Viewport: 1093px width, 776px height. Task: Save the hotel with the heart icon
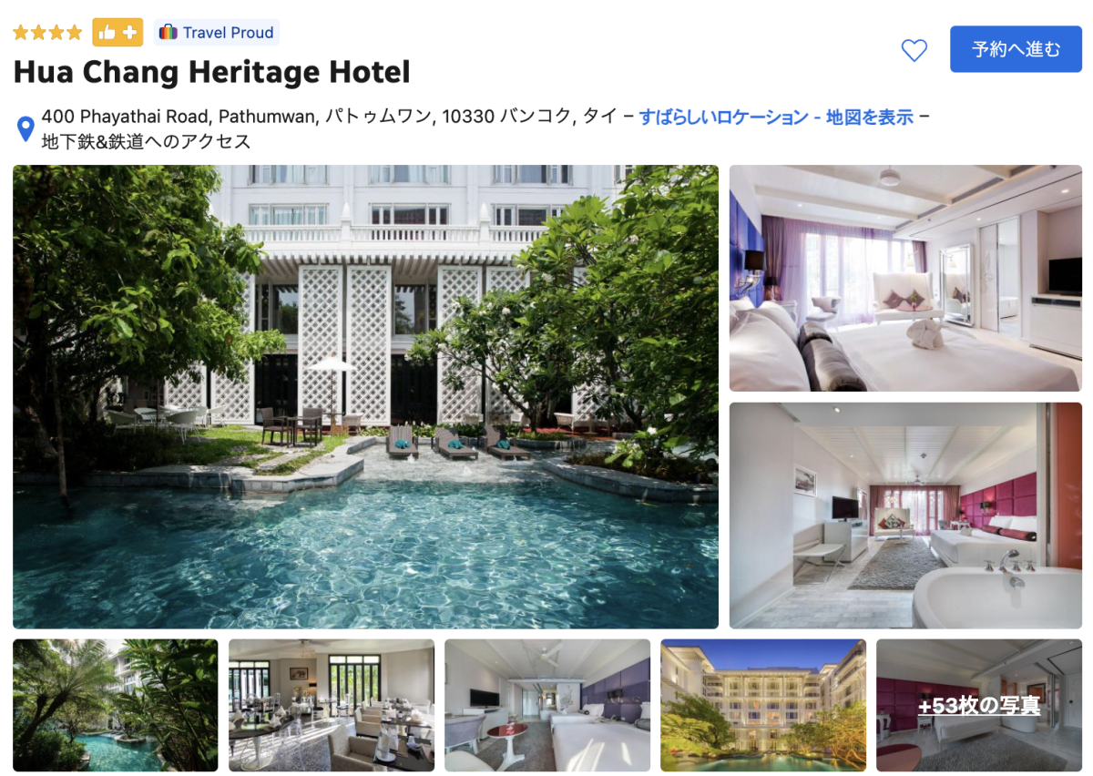pyautogui.click(x=914, y=50)
